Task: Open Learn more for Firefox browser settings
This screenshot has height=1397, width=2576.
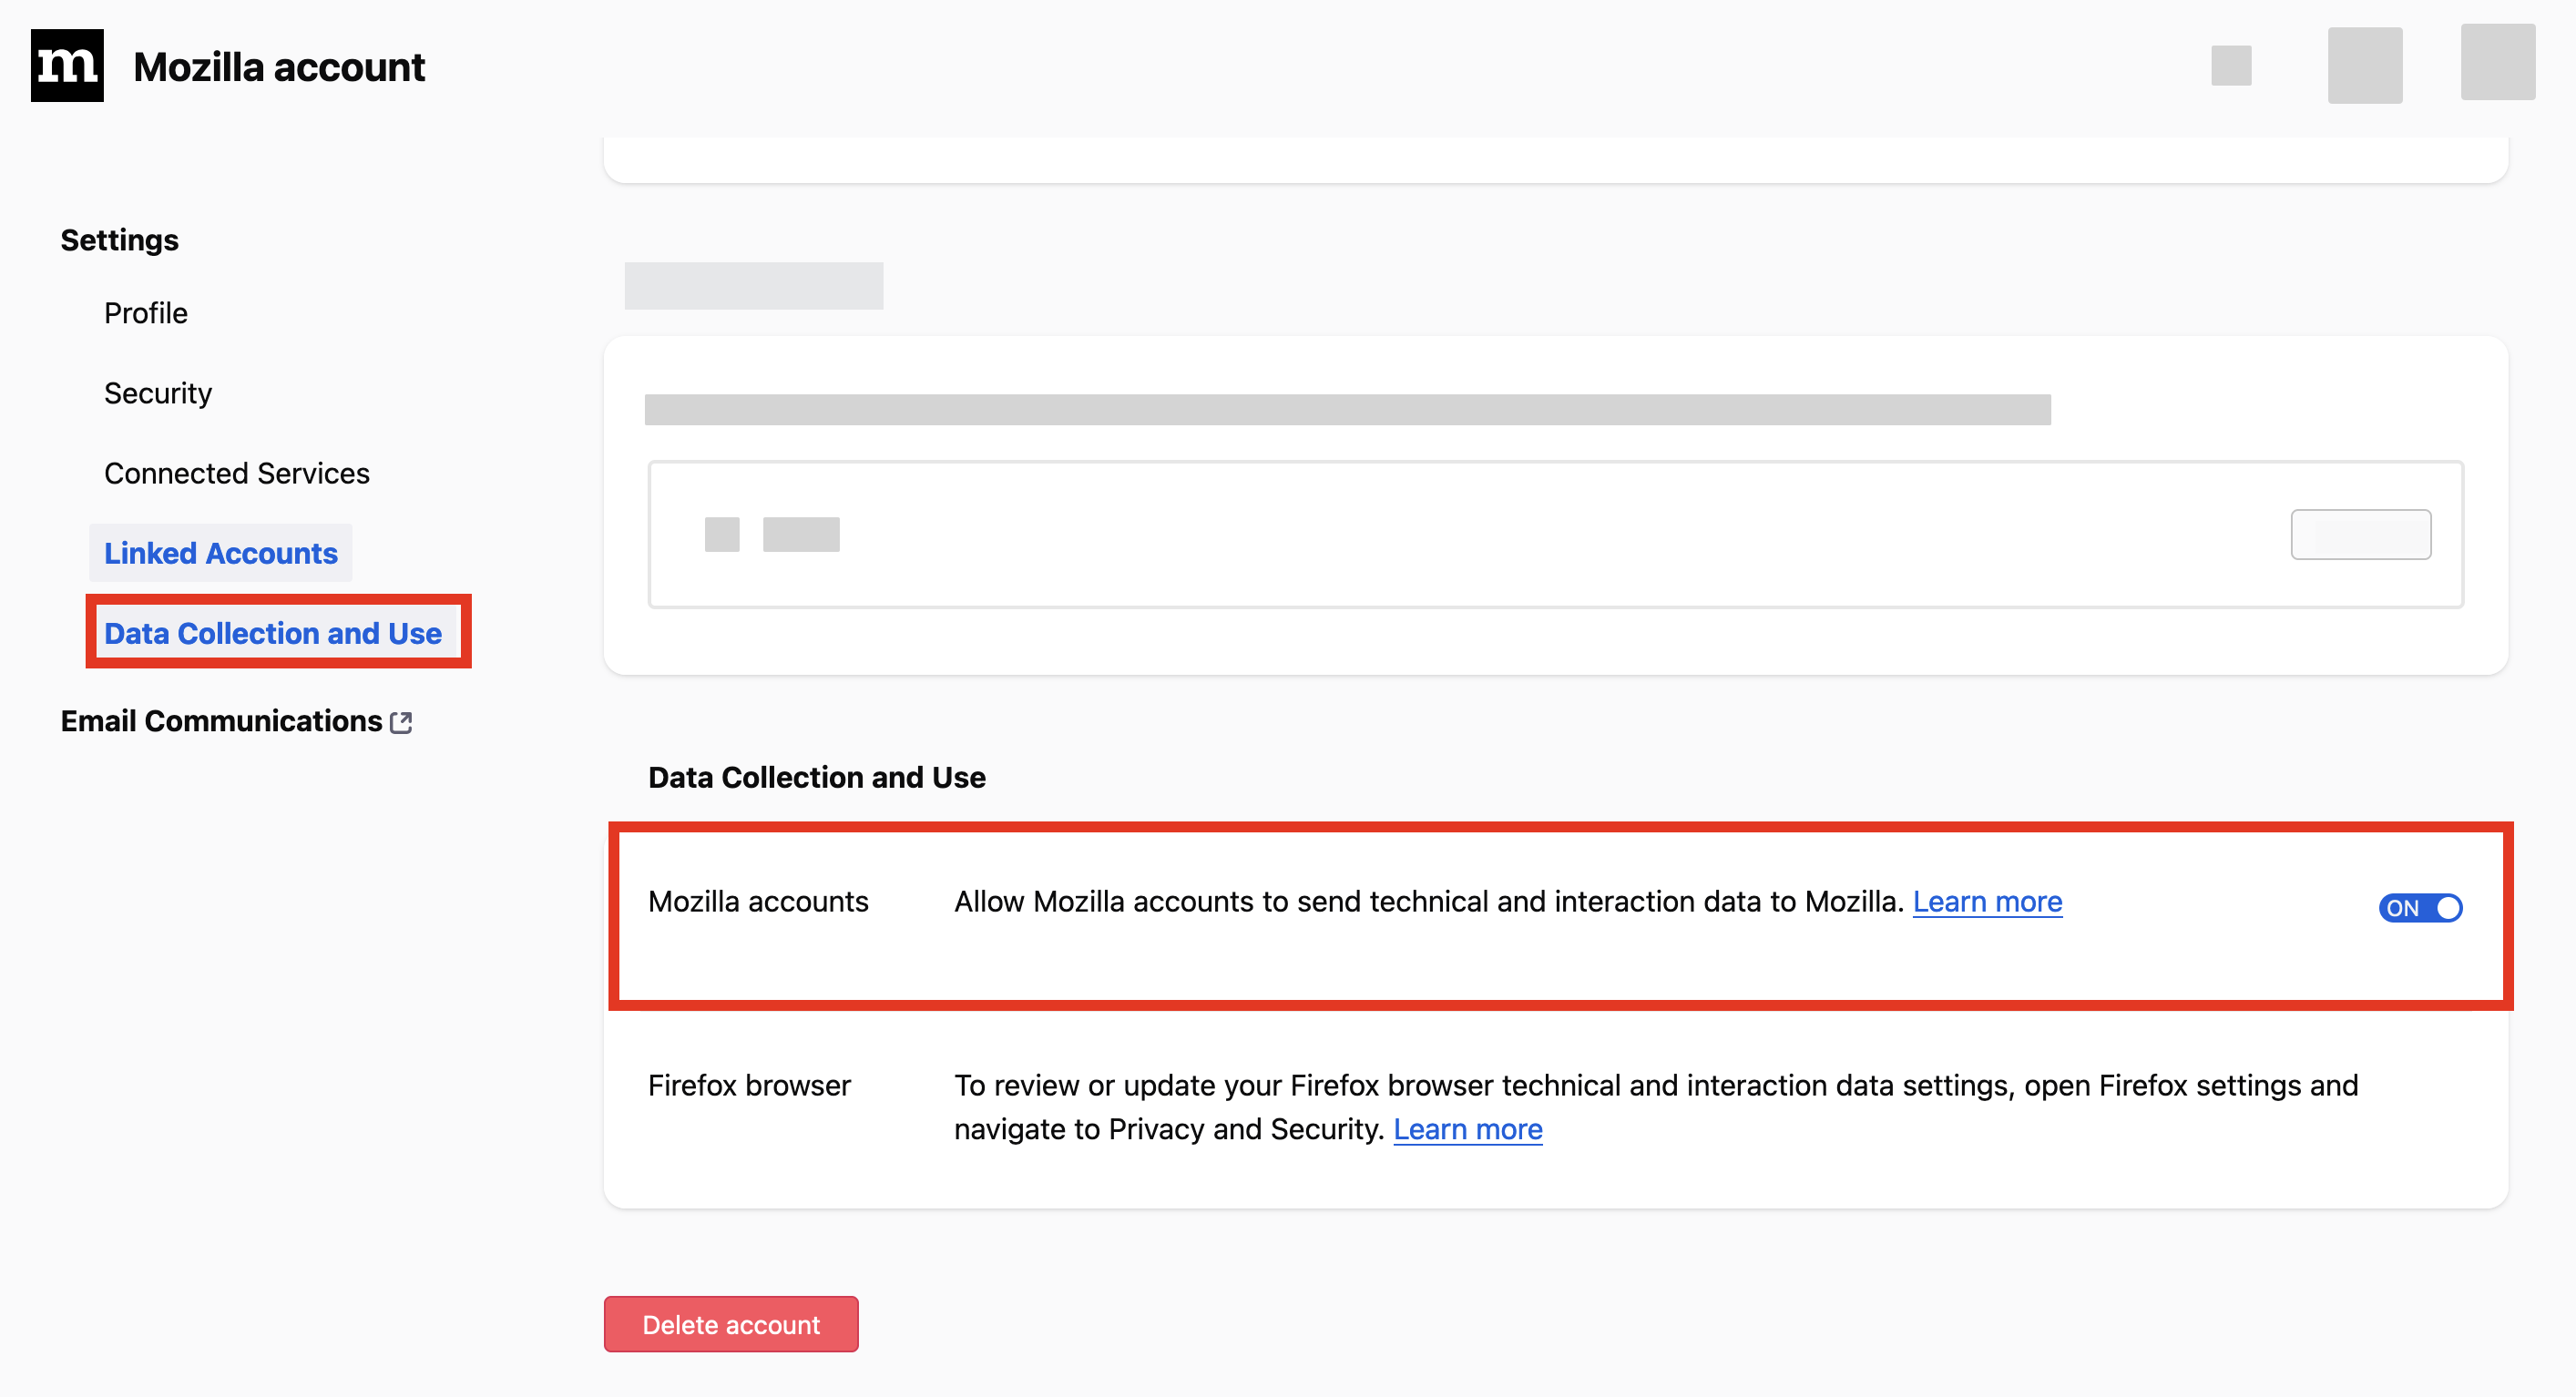Action: click(1468, 1129)
